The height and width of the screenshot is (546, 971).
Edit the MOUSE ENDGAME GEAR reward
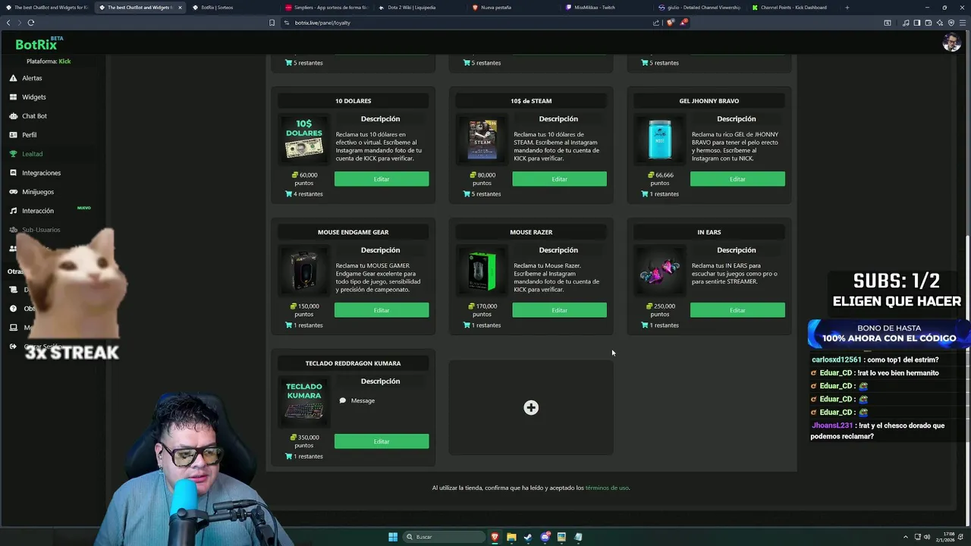(x=382, y=310)
